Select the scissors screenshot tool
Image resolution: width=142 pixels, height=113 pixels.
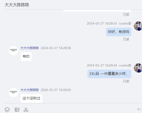click(26, 110)
